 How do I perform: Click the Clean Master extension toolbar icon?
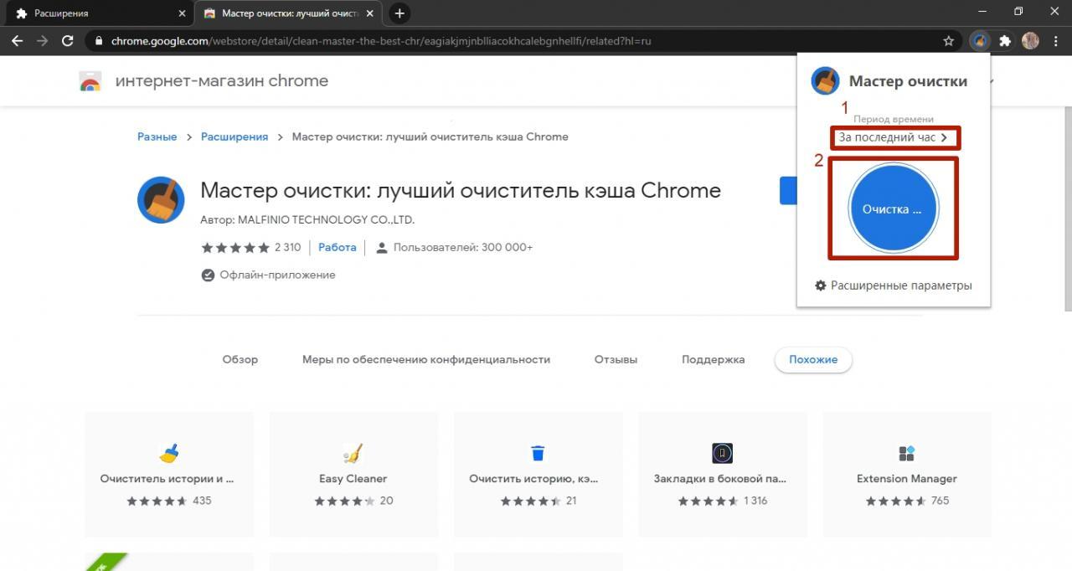(x=980, y=40)
